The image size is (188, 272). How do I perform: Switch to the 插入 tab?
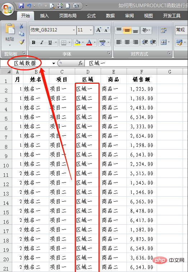click(x=45, y=16)
